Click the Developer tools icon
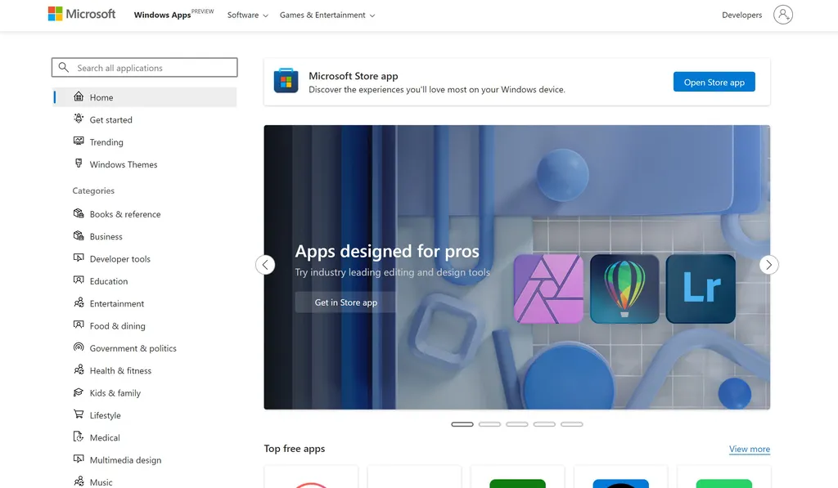Image resolution: width=838 pixels, height=488 pixels. (x=79, y=257)
